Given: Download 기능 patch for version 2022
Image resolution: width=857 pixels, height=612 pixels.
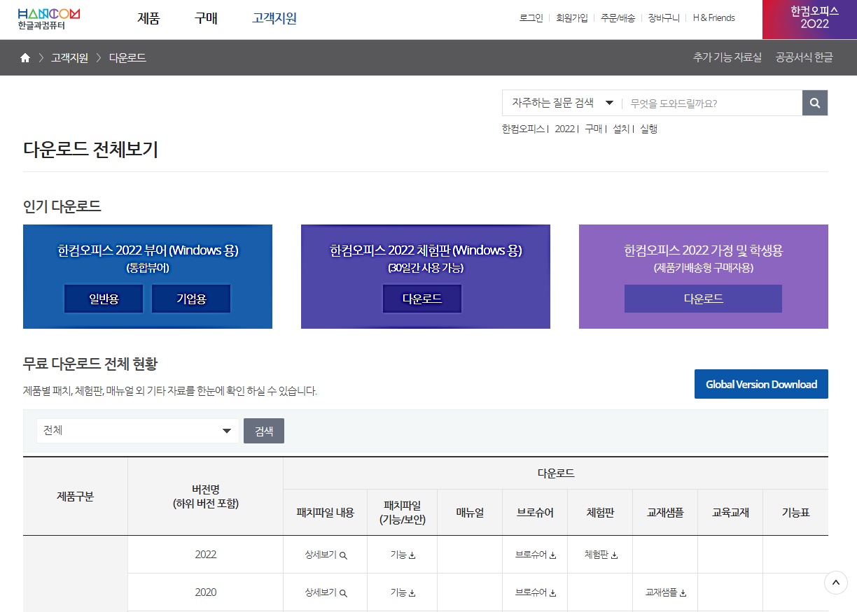Looking at the screenshot, I should point(403,555).
